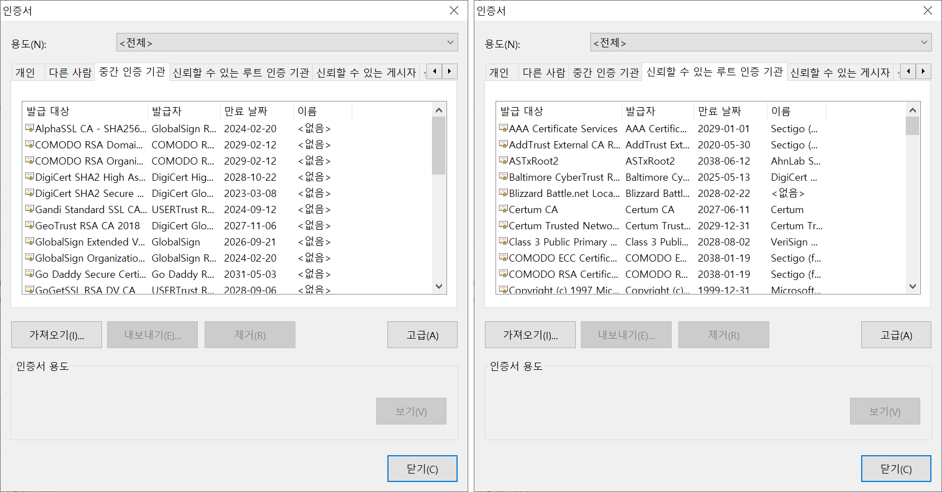Image resolution: width=942 pixels, height=492 pixels.
Task: Click certificate icon of AddTrust External CA Root
Action: pyautogui.click(x=503, y=144)
